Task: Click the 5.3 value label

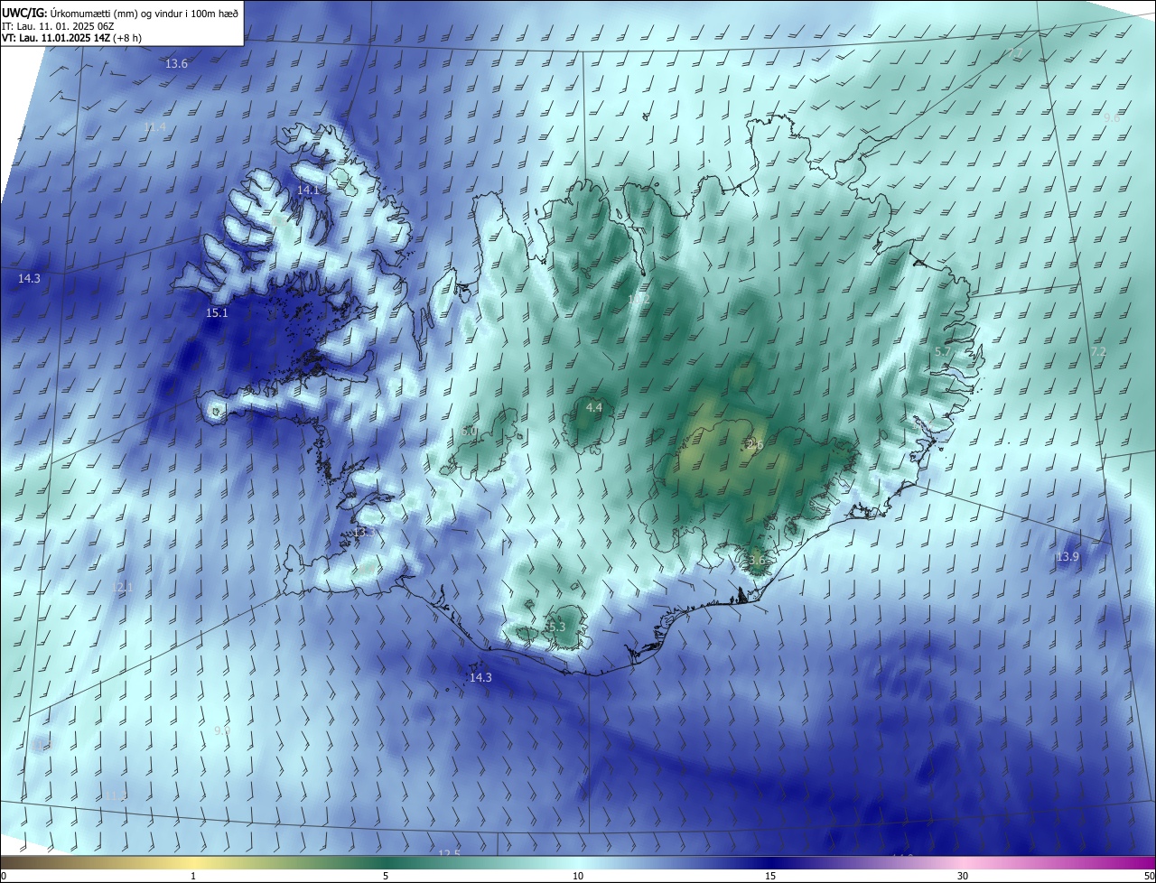Action: point(555,627)
